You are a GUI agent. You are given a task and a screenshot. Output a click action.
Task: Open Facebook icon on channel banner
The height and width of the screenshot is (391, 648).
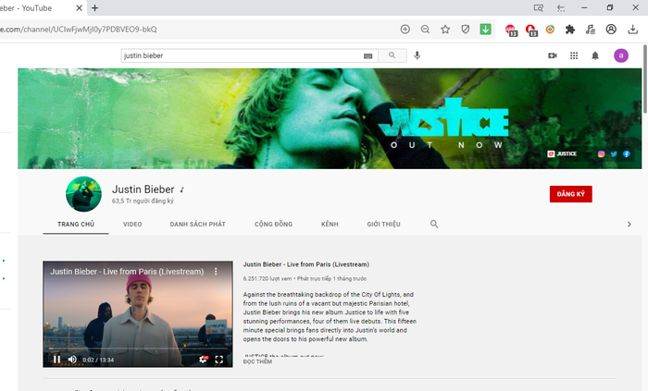pos(627,153)
